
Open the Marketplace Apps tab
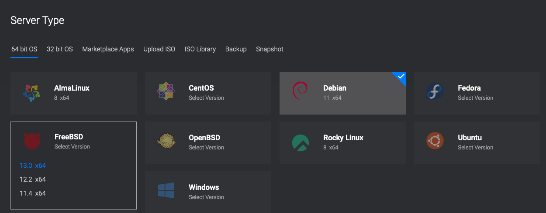(x=108, y=49)
